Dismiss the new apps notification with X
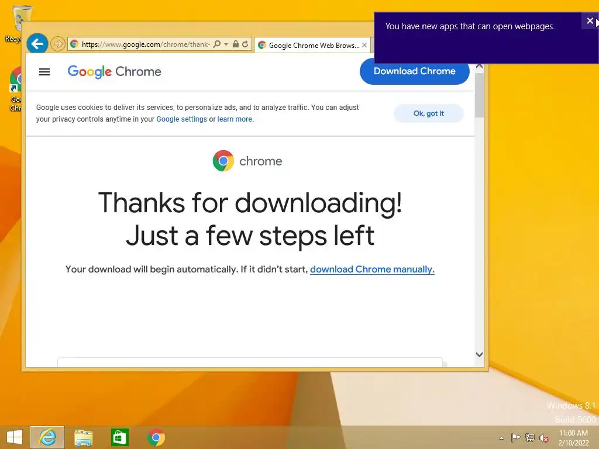599x449 pixels. pos(590,20)
